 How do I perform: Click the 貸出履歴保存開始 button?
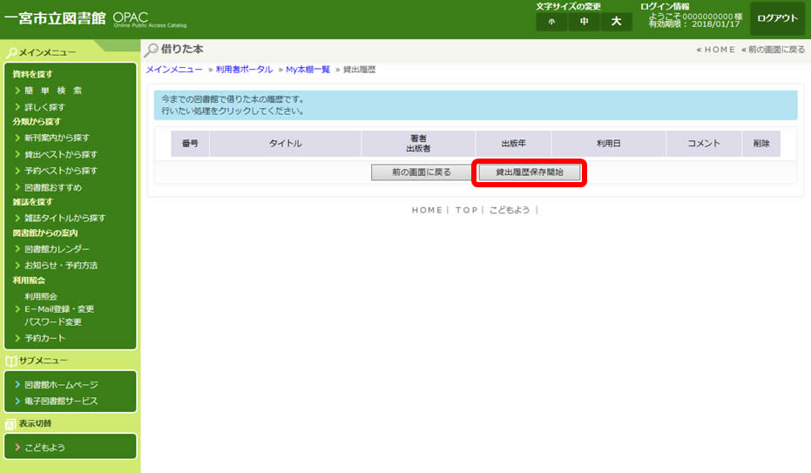pyautogui.click(x=529, y=172)
